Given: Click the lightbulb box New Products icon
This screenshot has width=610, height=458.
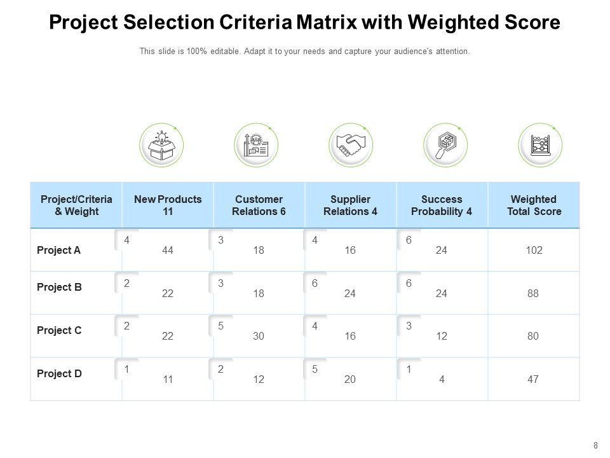Looking at the screenshot, I should click(161, 146).
